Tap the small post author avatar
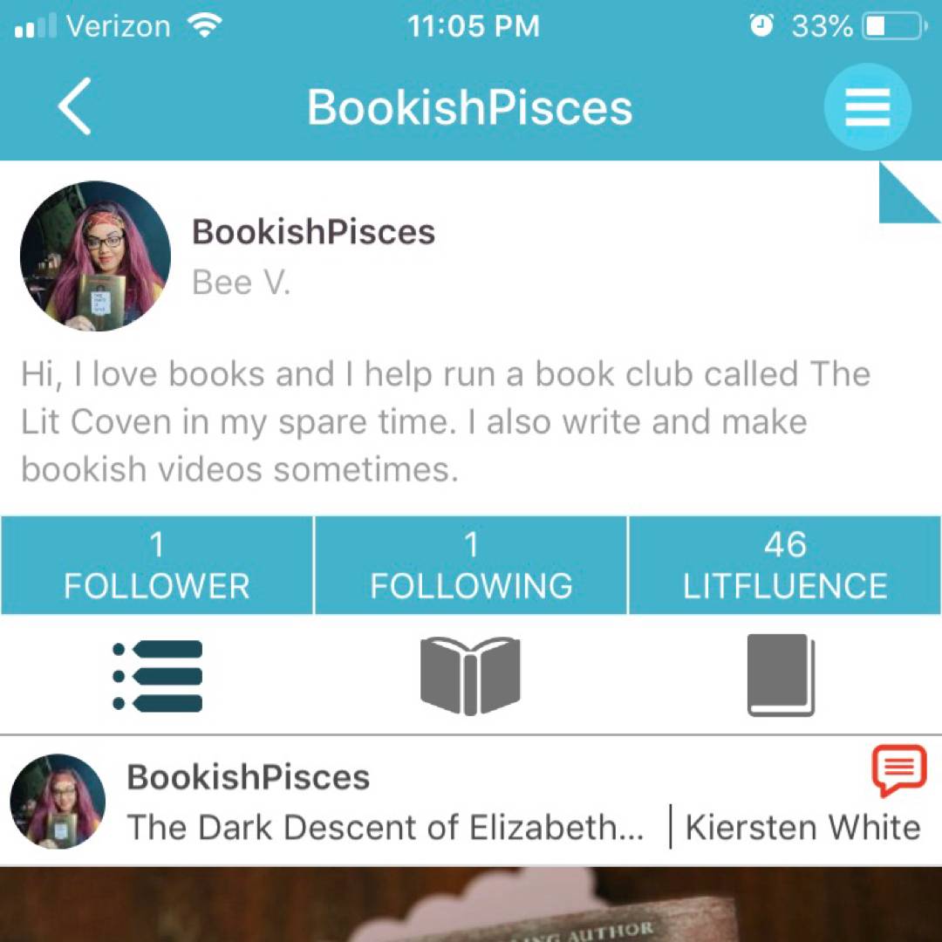This screenshot has width=942, height=942. tap(58, 802)
